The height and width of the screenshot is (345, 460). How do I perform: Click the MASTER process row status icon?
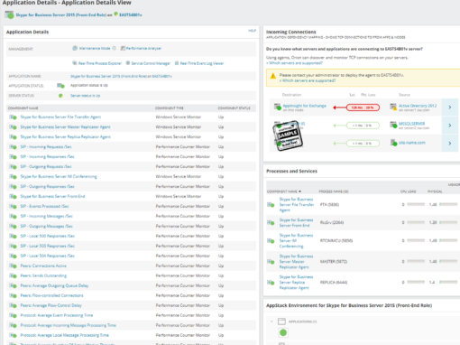[x=271, y=262]
